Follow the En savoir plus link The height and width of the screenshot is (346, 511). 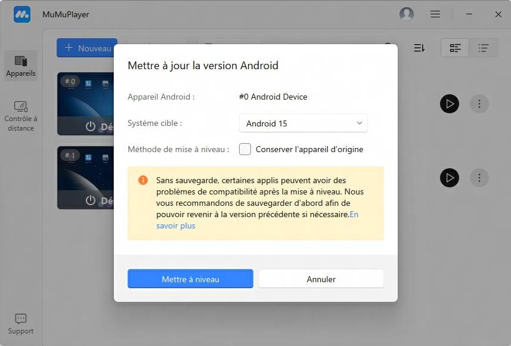coord(176,225)
